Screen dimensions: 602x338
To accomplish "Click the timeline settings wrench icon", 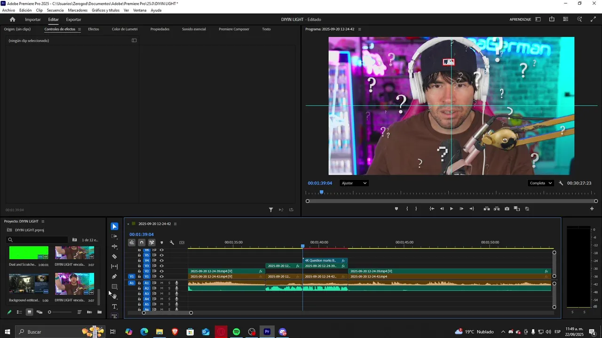I will click(x=172, y=243).
